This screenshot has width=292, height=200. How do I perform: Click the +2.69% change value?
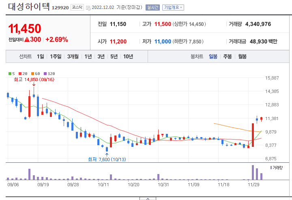click(x=57, y=39)
